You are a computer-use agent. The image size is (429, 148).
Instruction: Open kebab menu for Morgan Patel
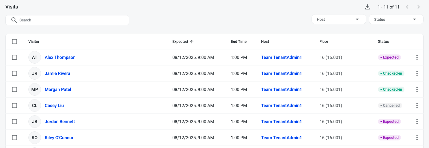(x=417, y=89)
